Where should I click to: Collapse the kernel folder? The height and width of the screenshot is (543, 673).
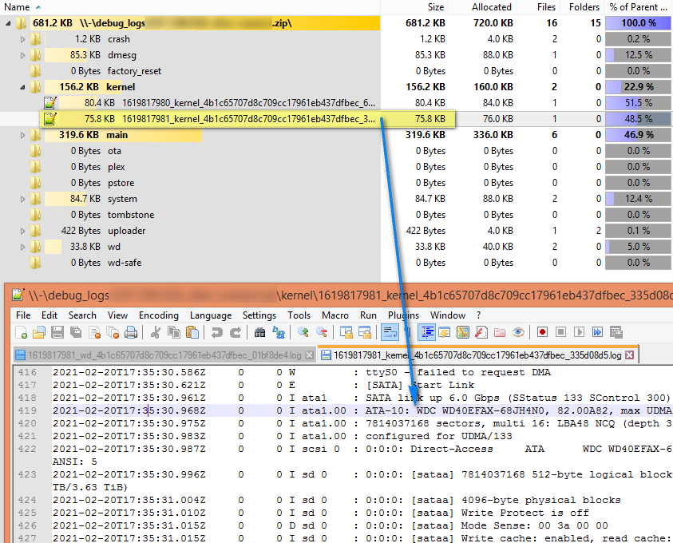point(22,87)
